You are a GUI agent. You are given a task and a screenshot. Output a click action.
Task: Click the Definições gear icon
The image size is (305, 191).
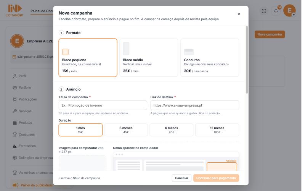tap(14, 158)
